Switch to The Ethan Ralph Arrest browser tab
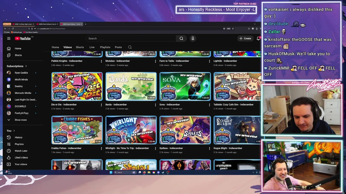346x194 pixels. pyautogui.click(x=23, y=24)
